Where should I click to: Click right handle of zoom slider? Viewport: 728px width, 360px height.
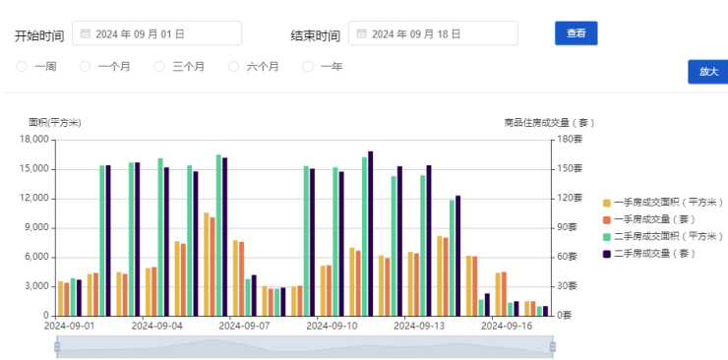(x=553, y=346)
